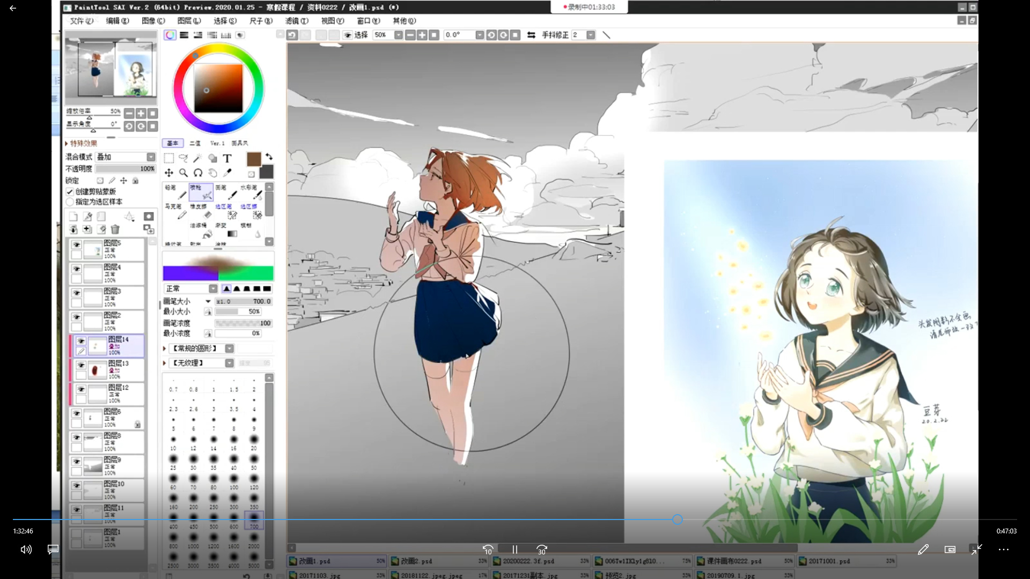Switch to 课件画布0222.psd document tab
Screen dimensions: 1030x579
click(744, 561)
